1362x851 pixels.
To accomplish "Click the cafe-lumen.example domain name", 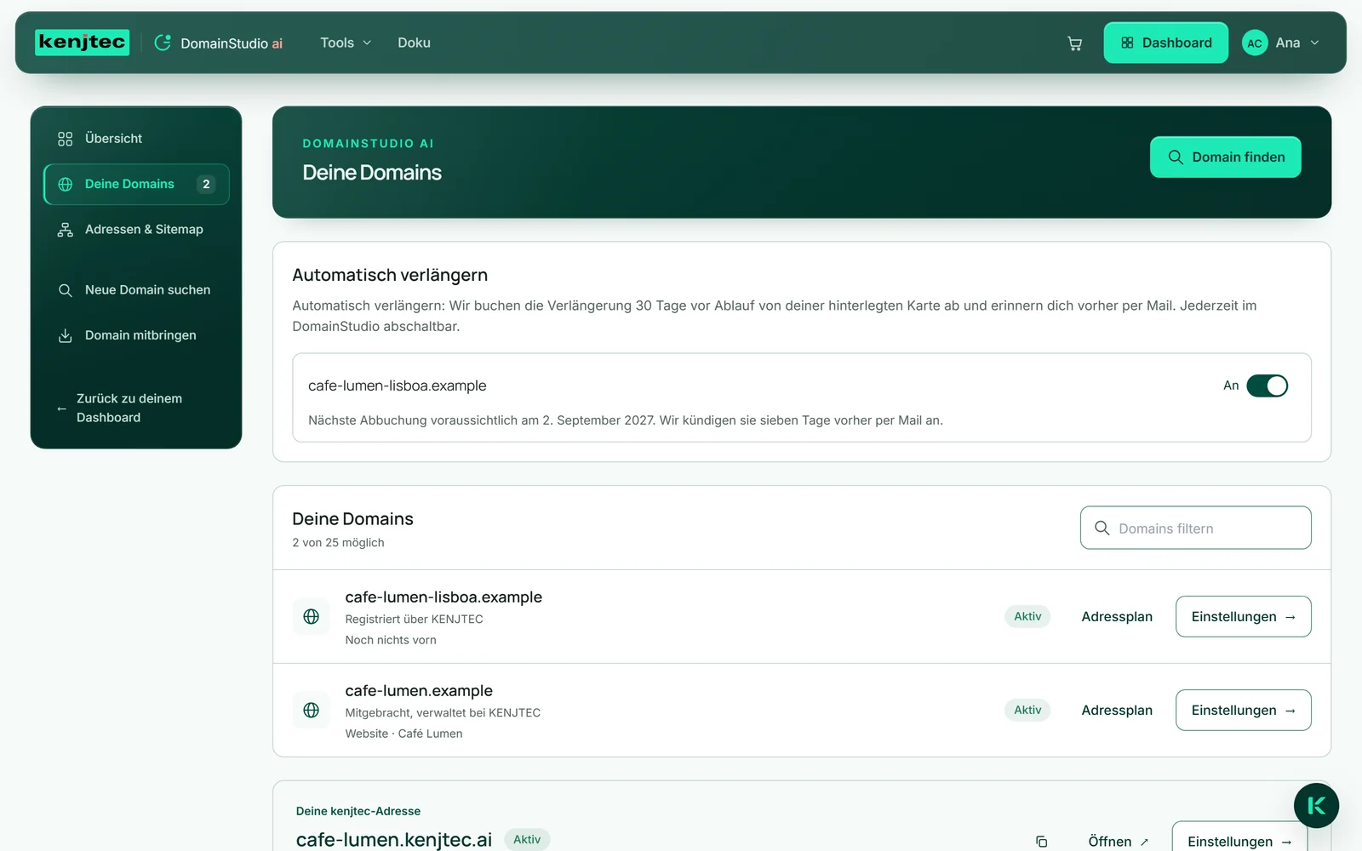I will click(x=419, y=691).
